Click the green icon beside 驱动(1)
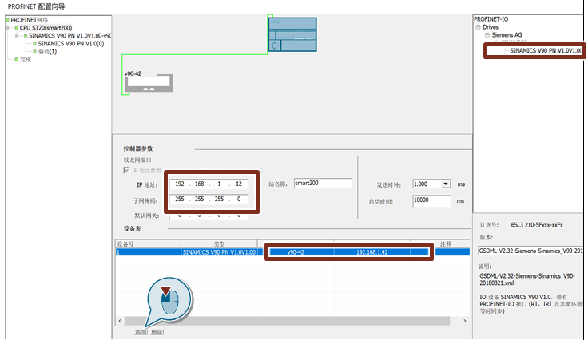The image size is (588, 340). point(35,51)
